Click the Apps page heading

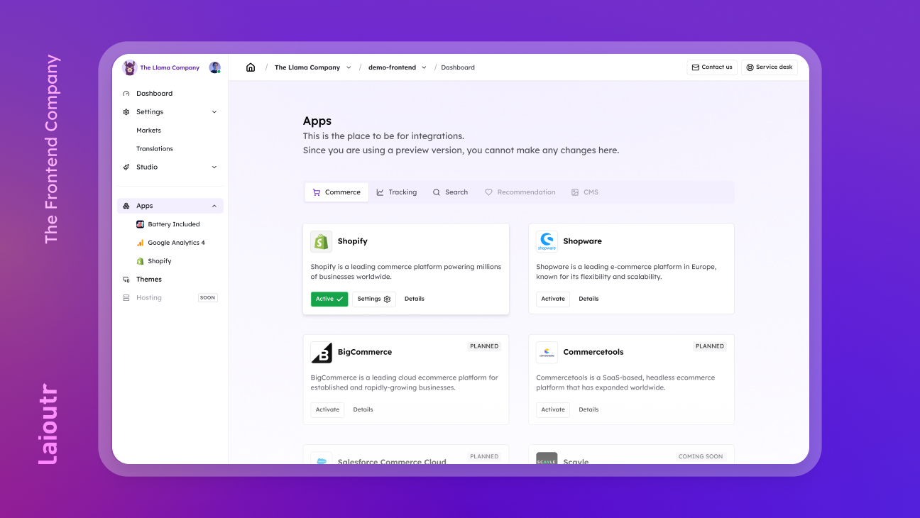pyautogui.click(x=317, y=121)
